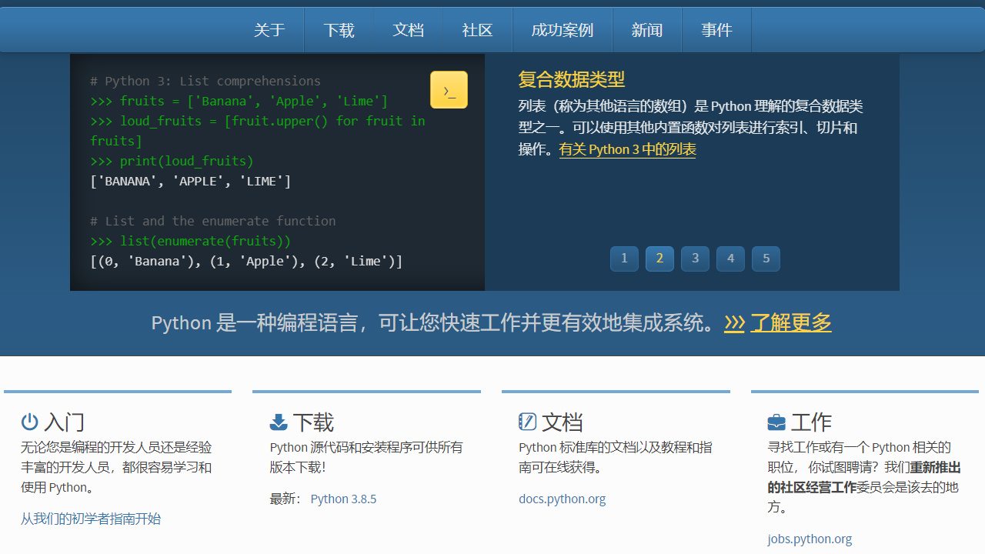Click the power icon beside 入门
The width and height of the screenshot is (985, 554).
click(x=29, y=422)
